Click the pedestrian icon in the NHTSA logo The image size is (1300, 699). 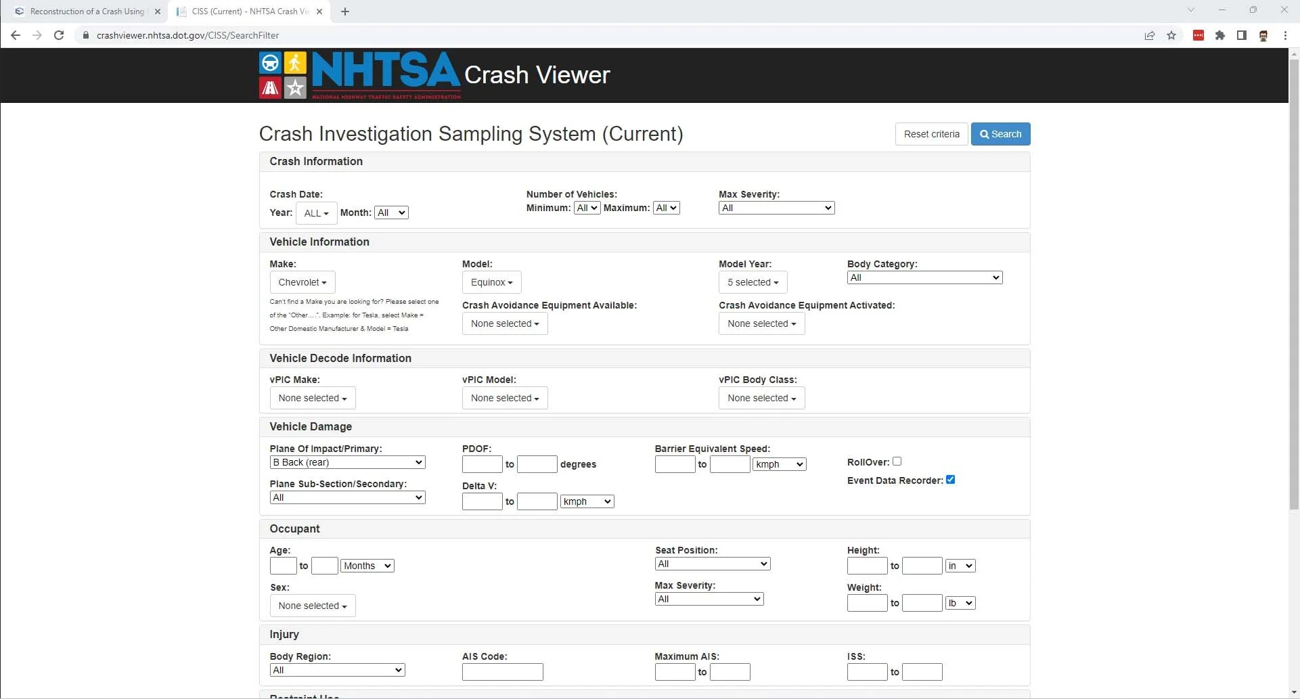[x=295, y=62]
